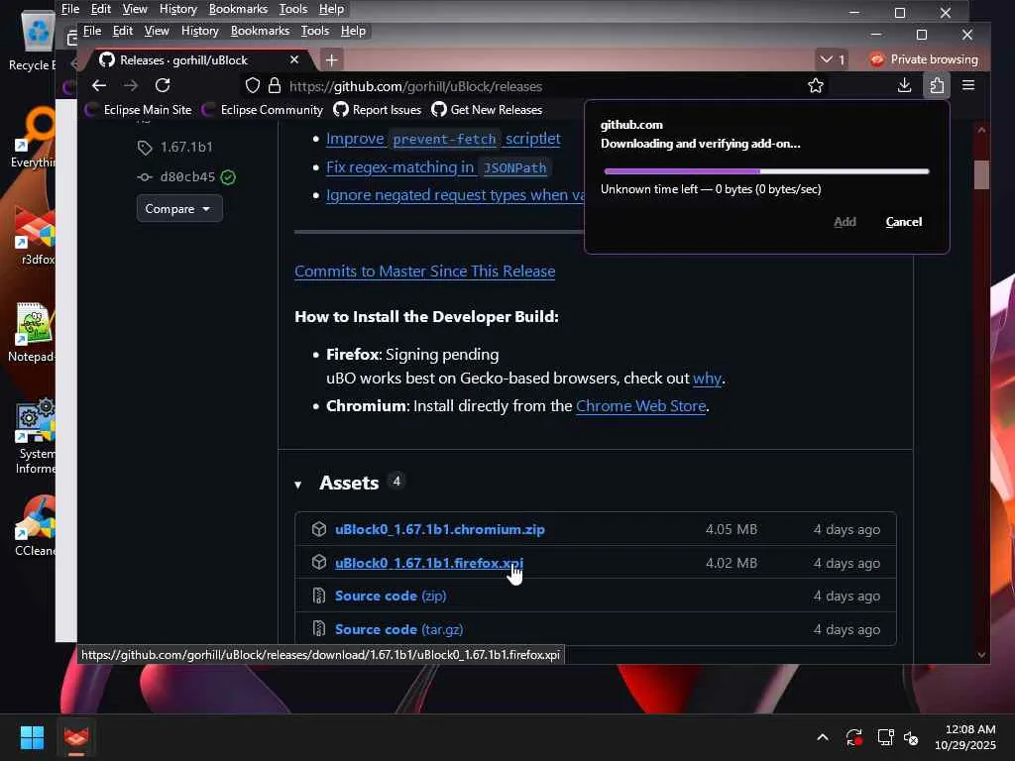Open the Tools menu in back window

tap(292, 9)
